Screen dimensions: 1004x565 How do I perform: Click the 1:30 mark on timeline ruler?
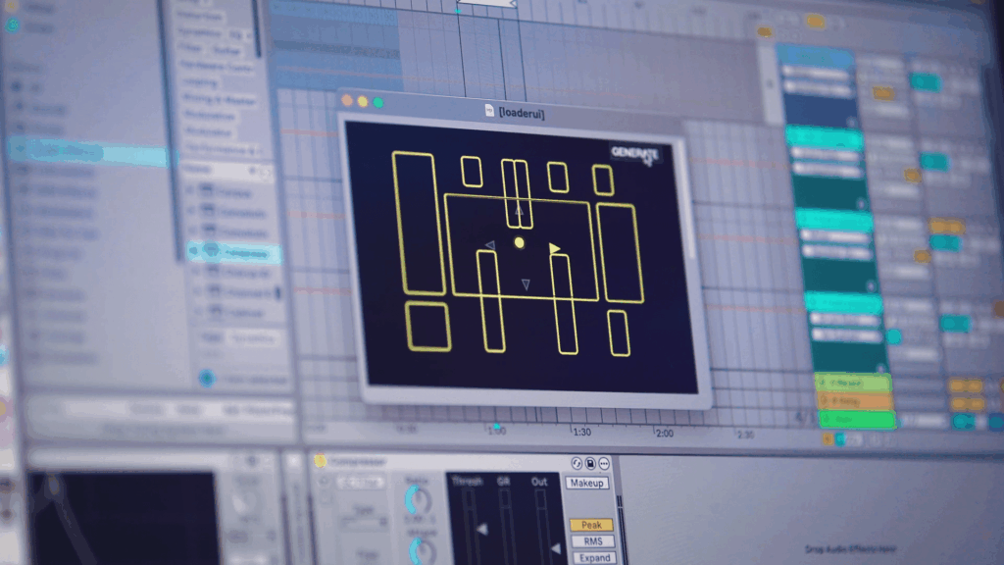coord(581,432)
